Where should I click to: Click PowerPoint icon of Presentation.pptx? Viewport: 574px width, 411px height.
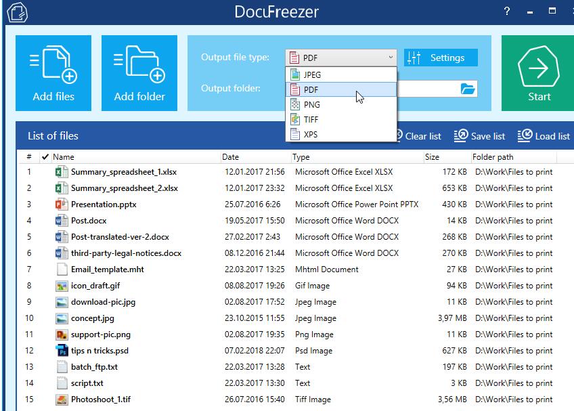(62, 204)
